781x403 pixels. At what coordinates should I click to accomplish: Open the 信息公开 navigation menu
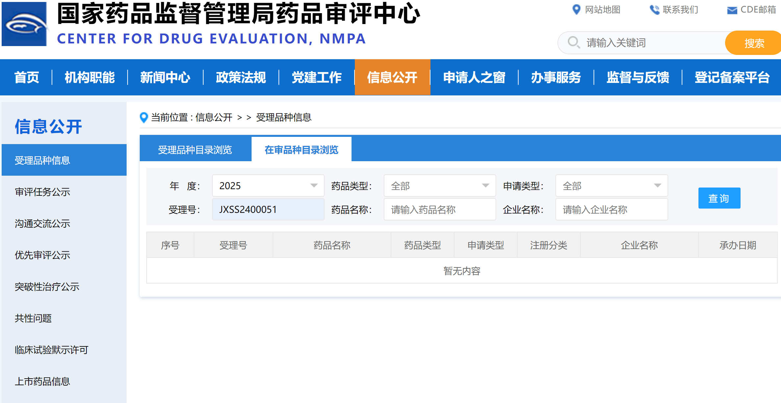tap(392, 77)
